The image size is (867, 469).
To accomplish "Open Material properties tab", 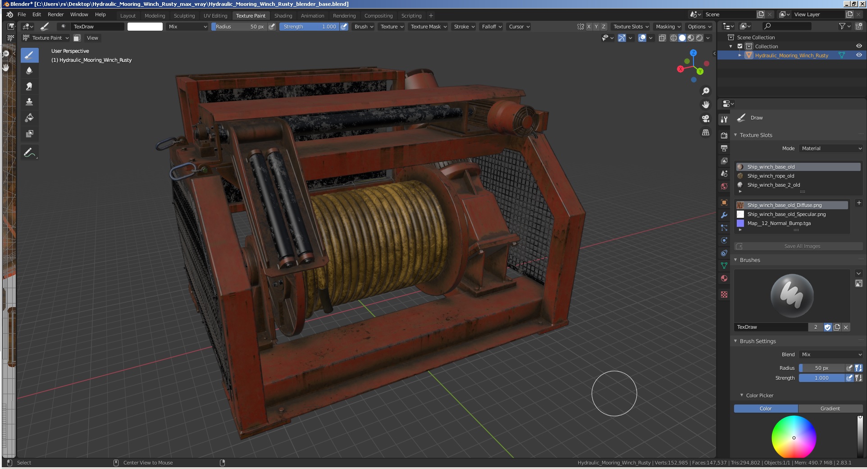I will click(x=724, y=278).
